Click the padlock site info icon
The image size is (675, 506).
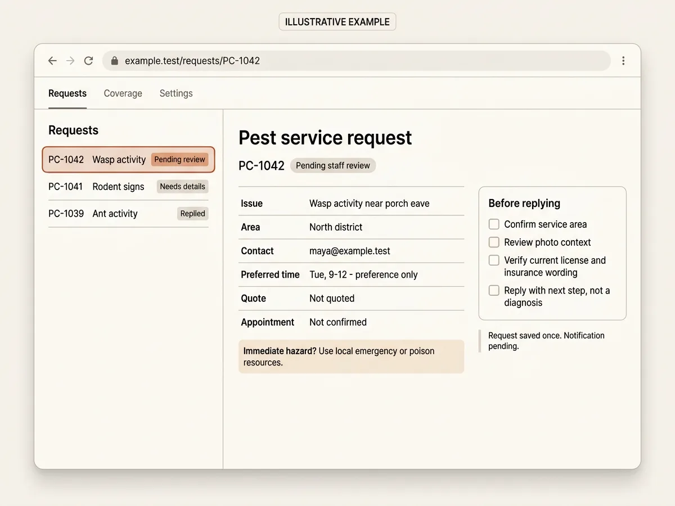(115, 61)
